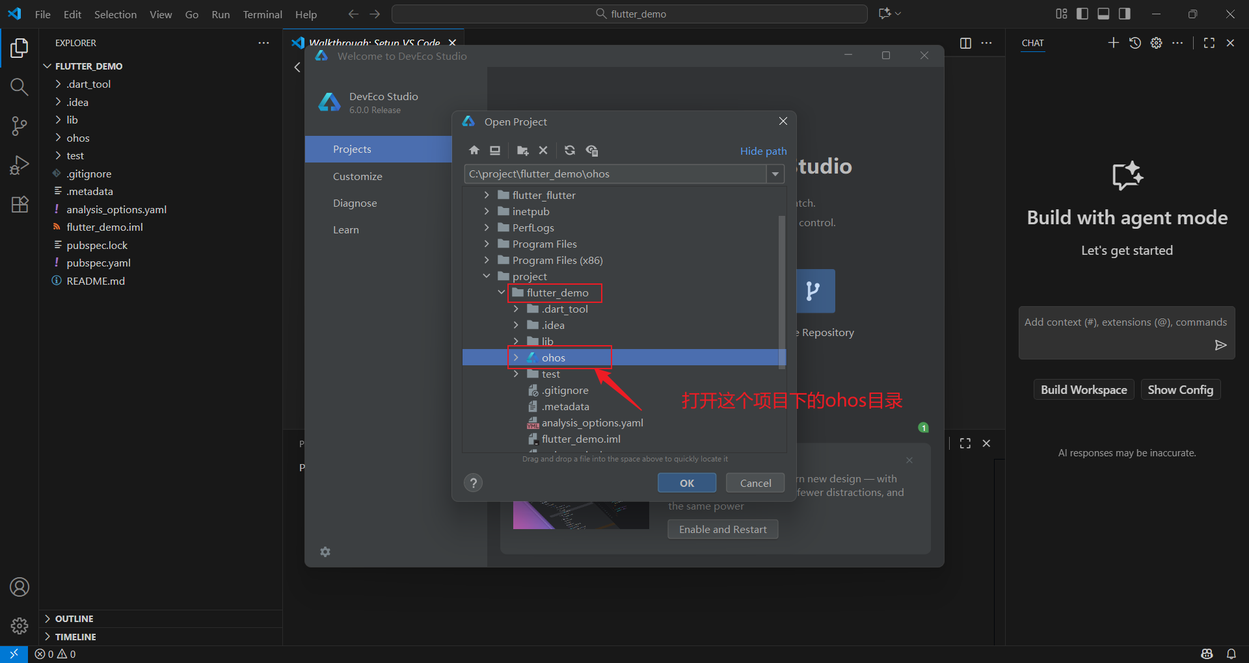Split the editor to the right

pyautogui.click(x=965, y=43)
